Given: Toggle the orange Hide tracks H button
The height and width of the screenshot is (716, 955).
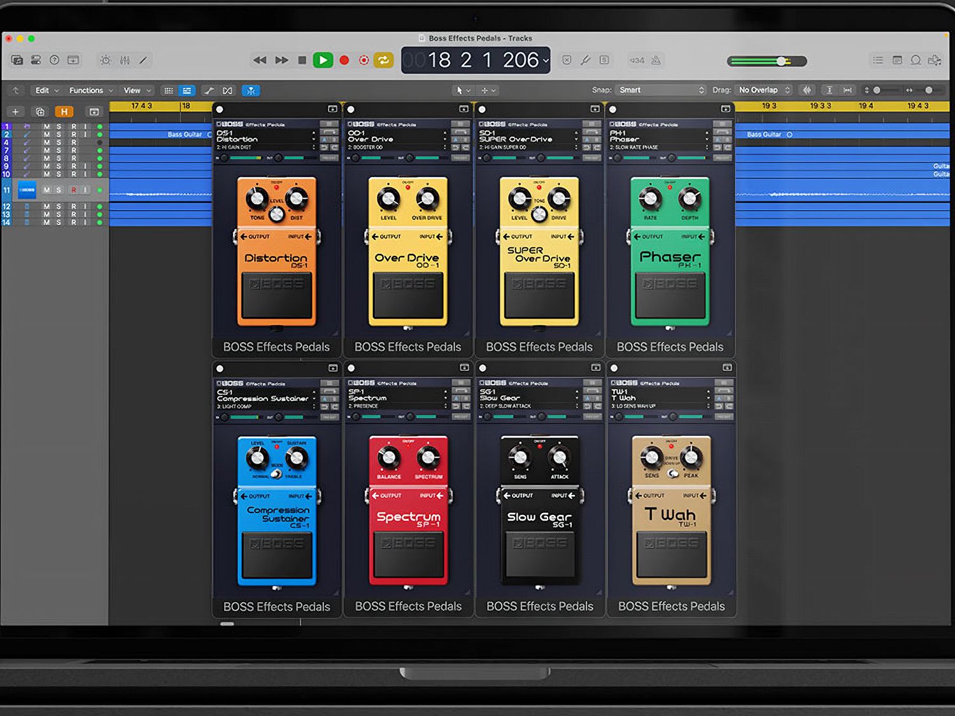Looking at the screenshot, I should pos(64,112).
